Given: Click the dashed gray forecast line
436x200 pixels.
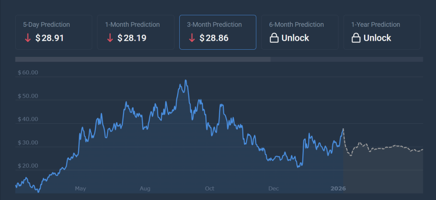Looking at the screenshot, I should click(x=383, y=147).
